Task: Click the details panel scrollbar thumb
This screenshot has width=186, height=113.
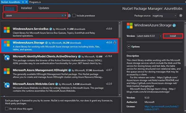Action: pos(185,45)
